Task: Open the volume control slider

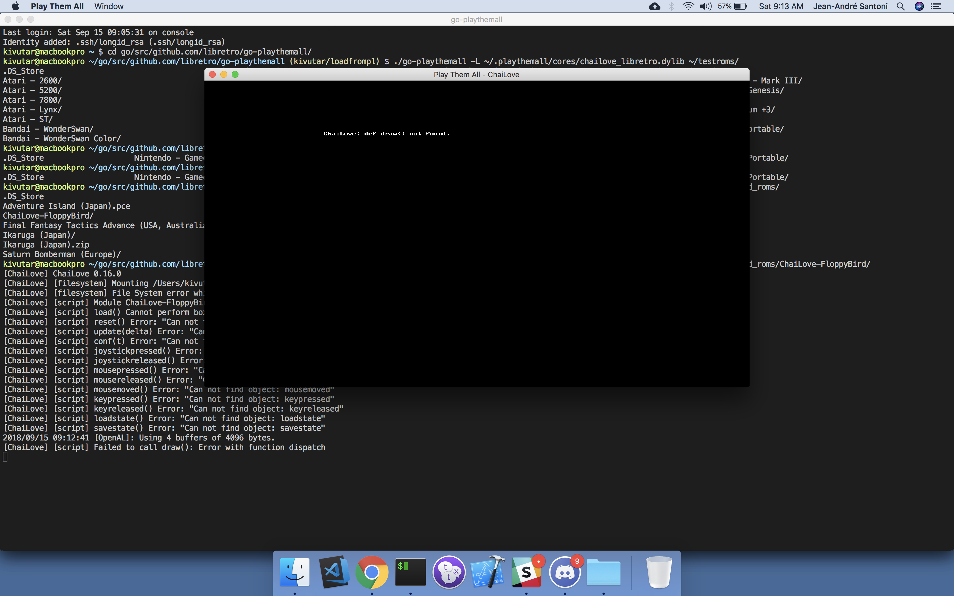Action: [705, 6]
